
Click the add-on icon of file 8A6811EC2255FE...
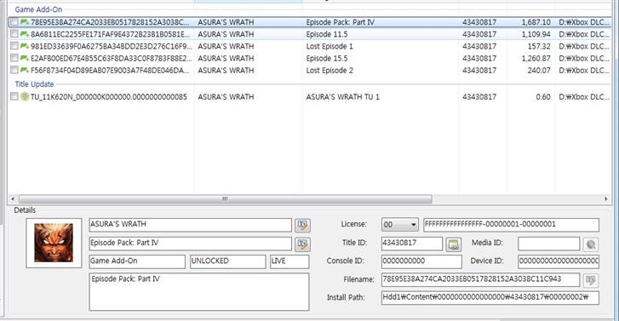(25, 34)
